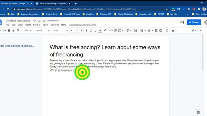Open the editing mode pencil dropdown
The height and width of the screenshot is (116, 207).
(x=194, y=31)
